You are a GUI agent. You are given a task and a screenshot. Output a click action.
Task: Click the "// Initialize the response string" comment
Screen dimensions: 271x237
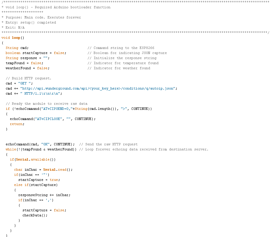(x=122, y=58)
